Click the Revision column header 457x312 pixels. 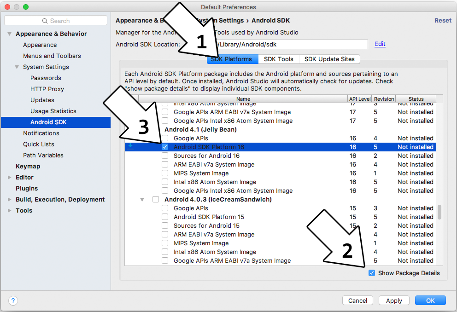point(384,99)
